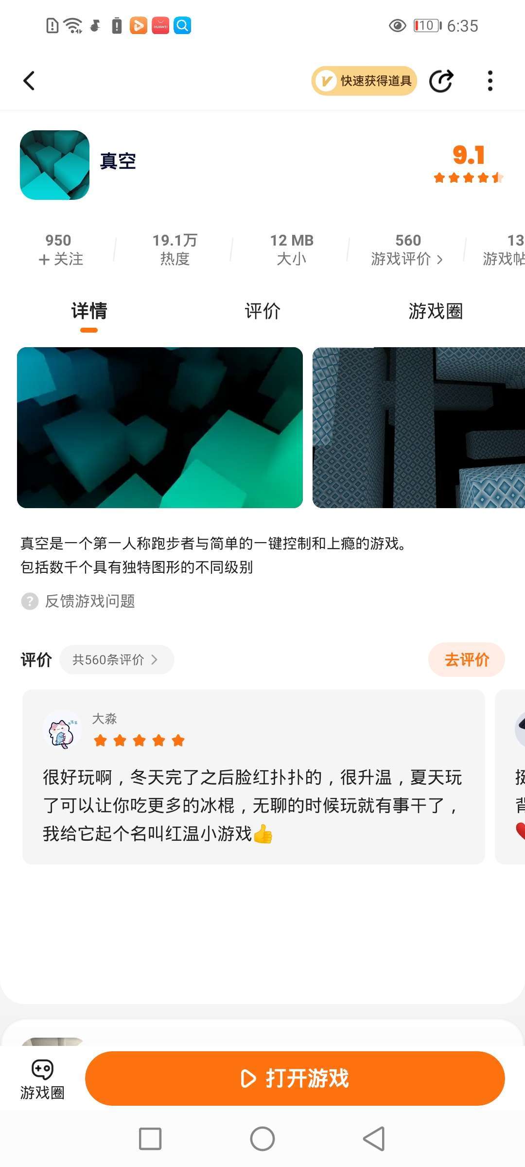This screenshot has height=1167, width=525.
Task: Expand 共560条评价 review list
Action: tap(117, 660)
